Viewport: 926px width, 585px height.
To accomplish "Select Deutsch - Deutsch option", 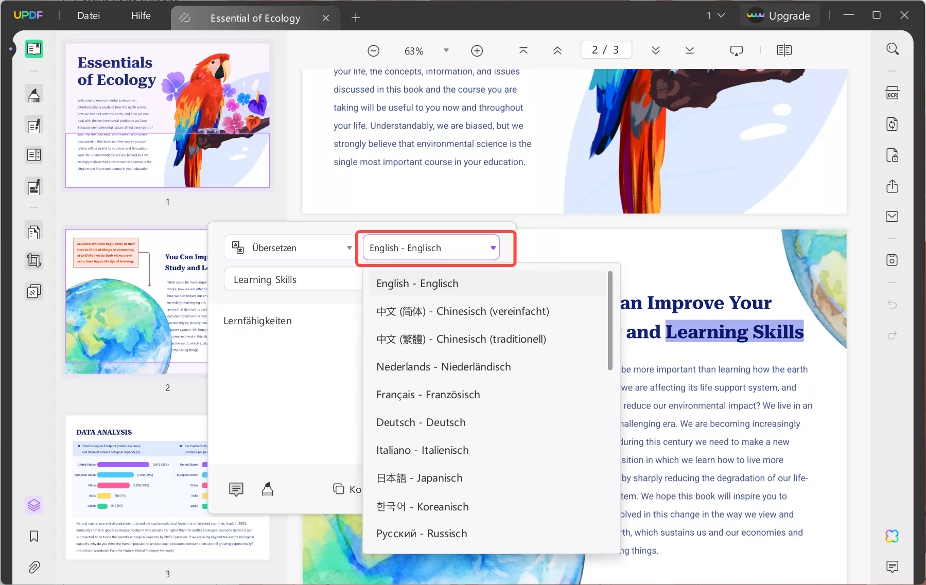I will click(488, 422).
